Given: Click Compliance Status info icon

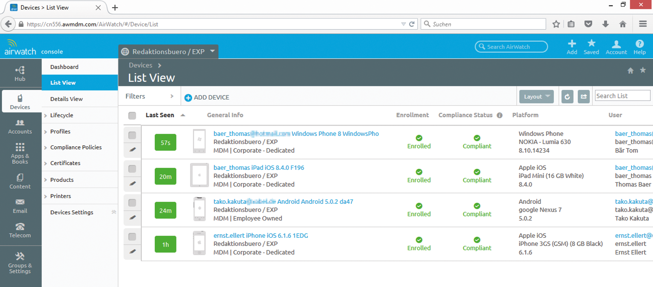Looking at the screenshot, I should point(500,115).
